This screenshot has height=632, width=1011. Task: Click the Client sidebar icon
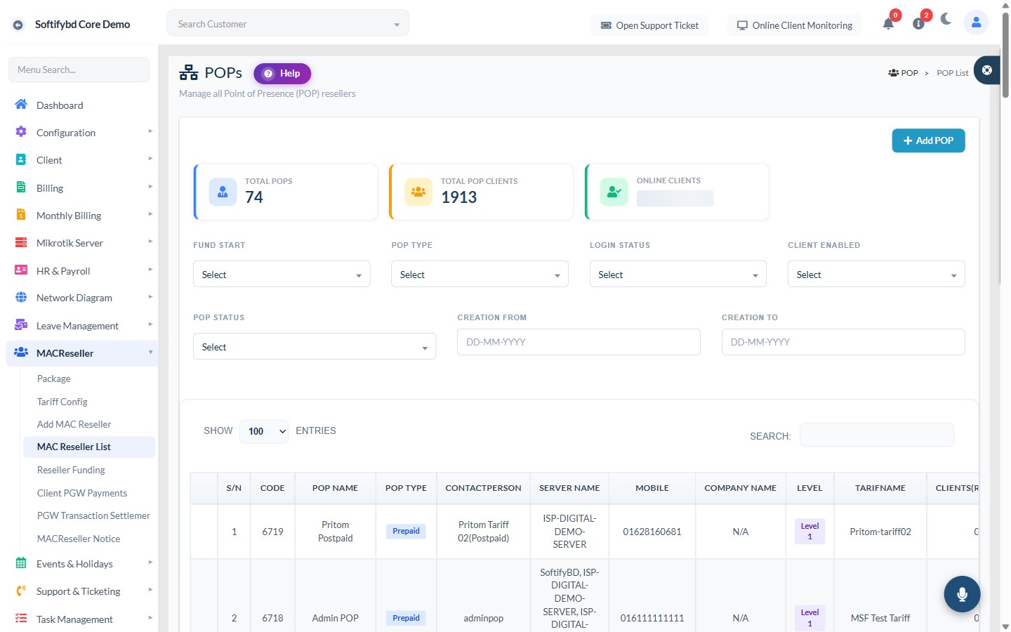click(x=21, y=159)
